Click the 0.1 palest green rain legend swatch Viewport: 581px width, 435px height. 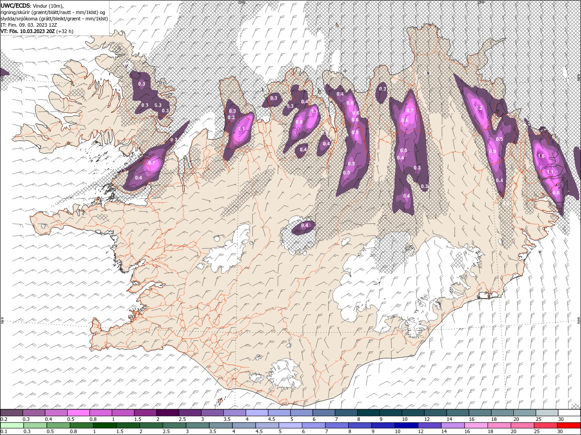[12, 425]
